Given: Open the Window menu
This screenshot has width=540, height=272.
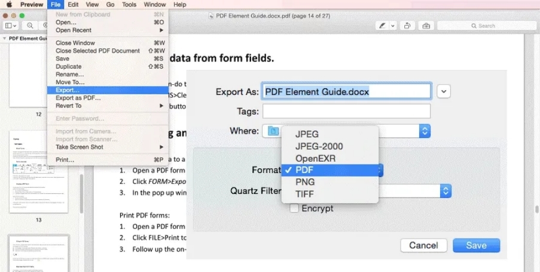Looking at the screenshot, I should pos(155,4).
